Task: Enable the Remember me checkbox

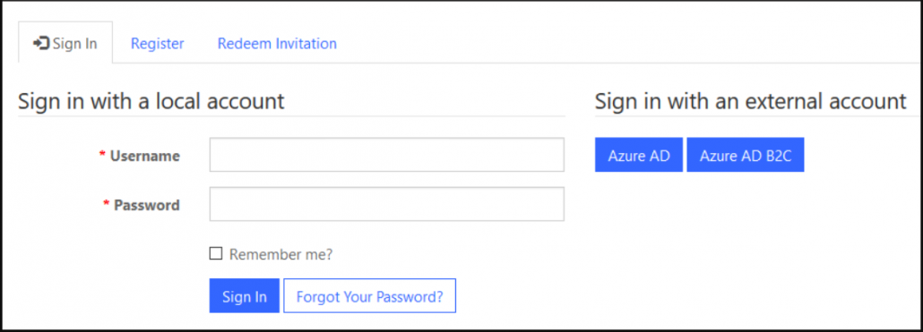Action: (x=216, y=254)
